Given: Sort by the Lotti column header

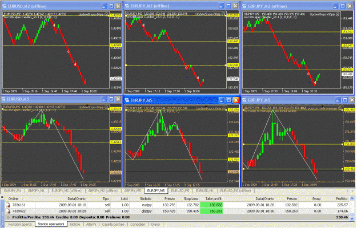Looking at the screenshot, I should 125,199.
